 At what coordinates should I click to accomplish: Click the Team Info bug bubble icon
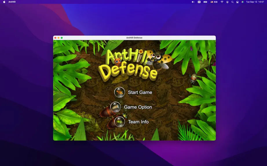(120, 122)
